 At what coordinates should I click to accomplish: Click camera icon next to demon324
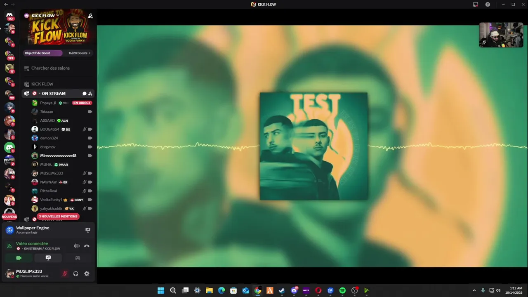[90, 138]
